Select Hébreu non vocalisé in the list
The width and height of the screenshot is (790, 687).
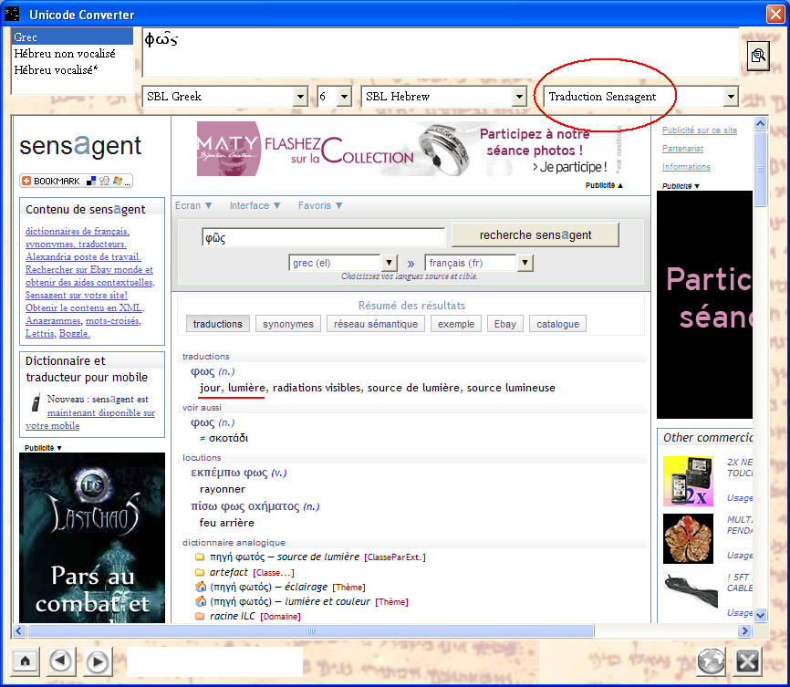coord(72,54)
